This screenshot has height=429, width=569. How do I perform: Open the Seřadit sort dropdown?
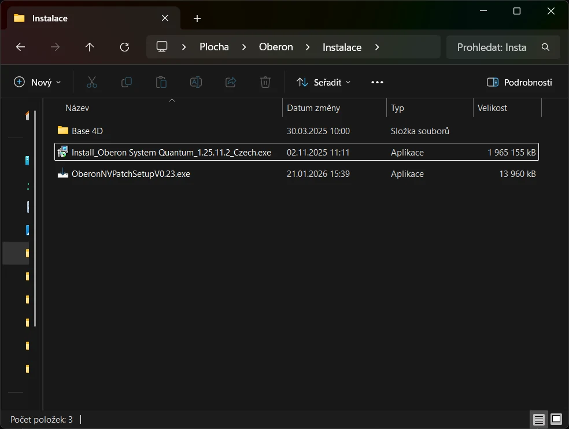pos(324,82)
